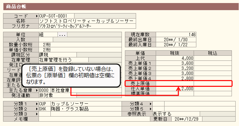Viewport: 239px width, 126px height.
Task: Click the フリガナ field
Action: pos(87,26)
